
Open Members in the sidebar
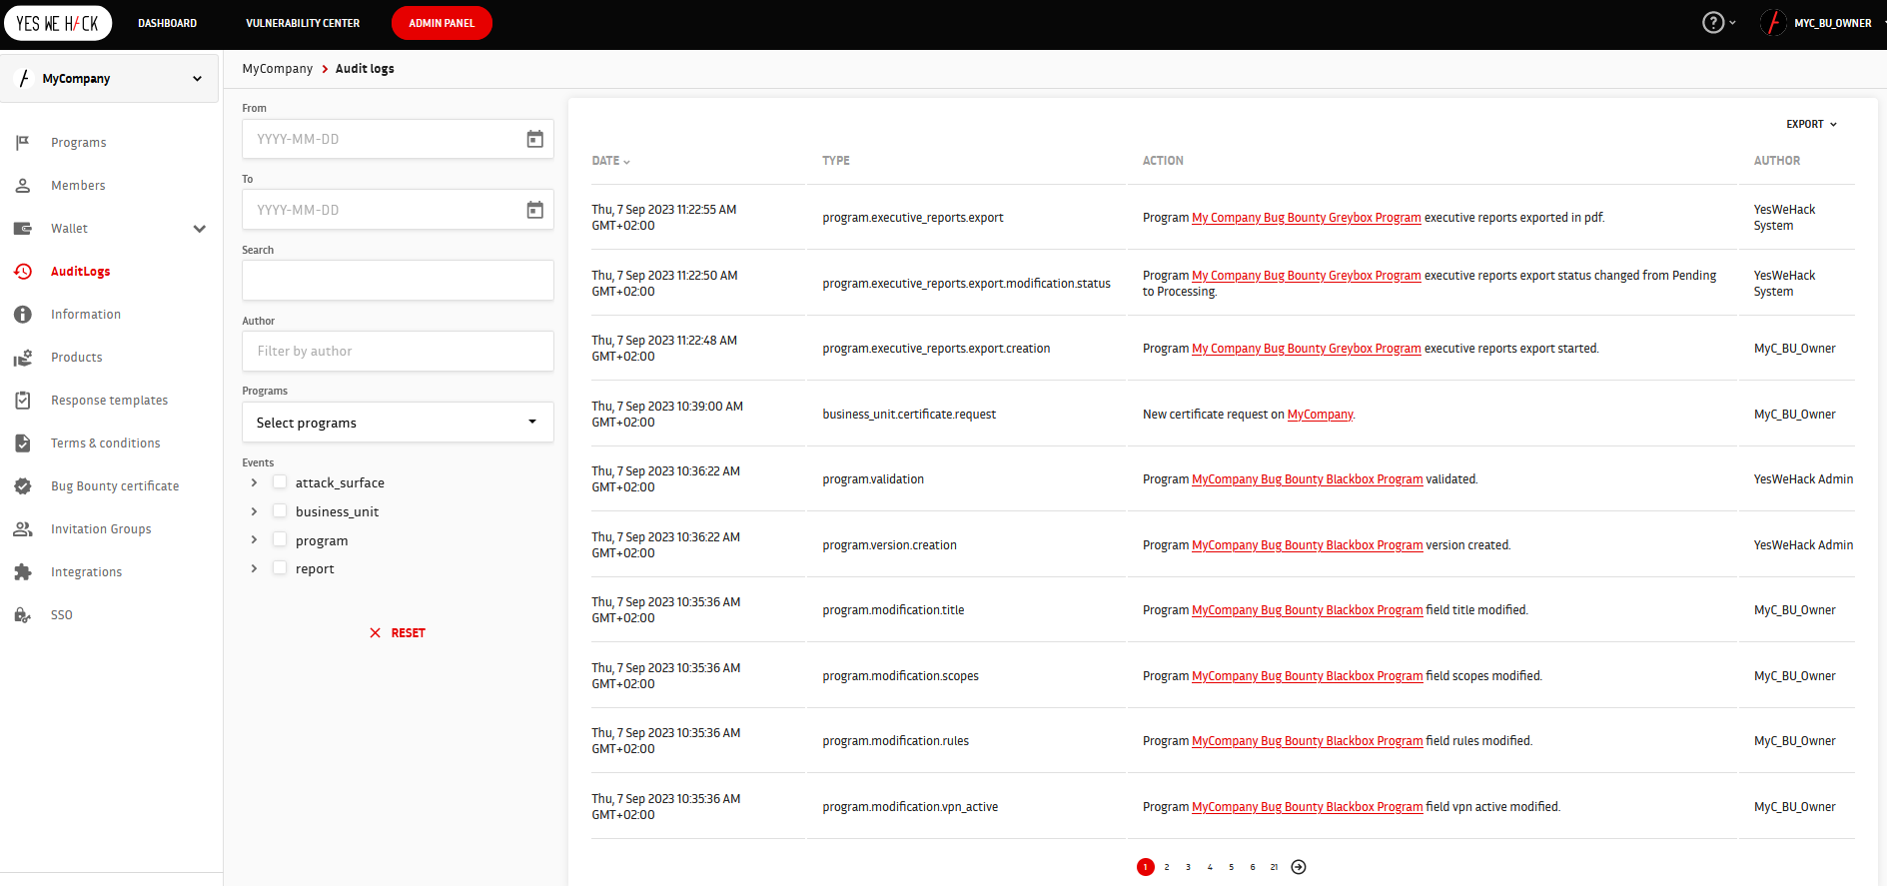coord(78,186)
